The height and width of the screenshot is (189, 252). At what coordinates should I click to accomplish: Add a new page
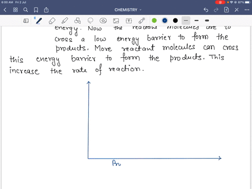226,9
